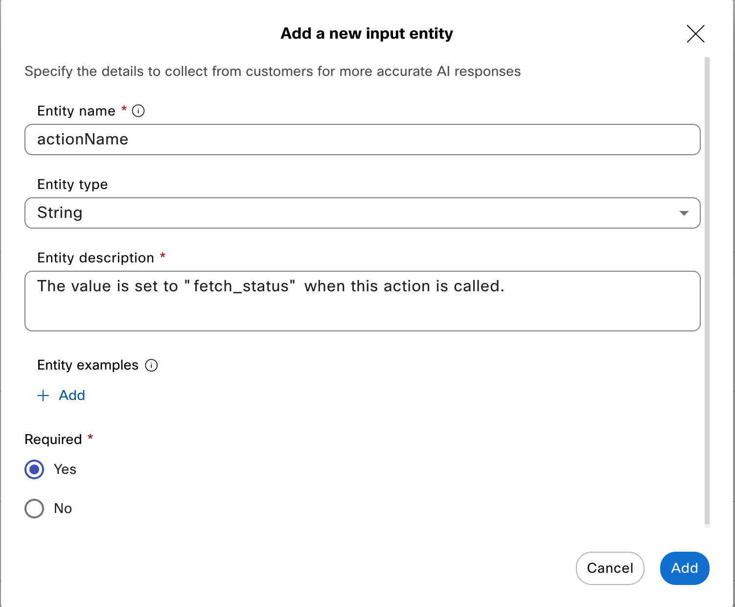Click the Entity examples label

point(88,366)
